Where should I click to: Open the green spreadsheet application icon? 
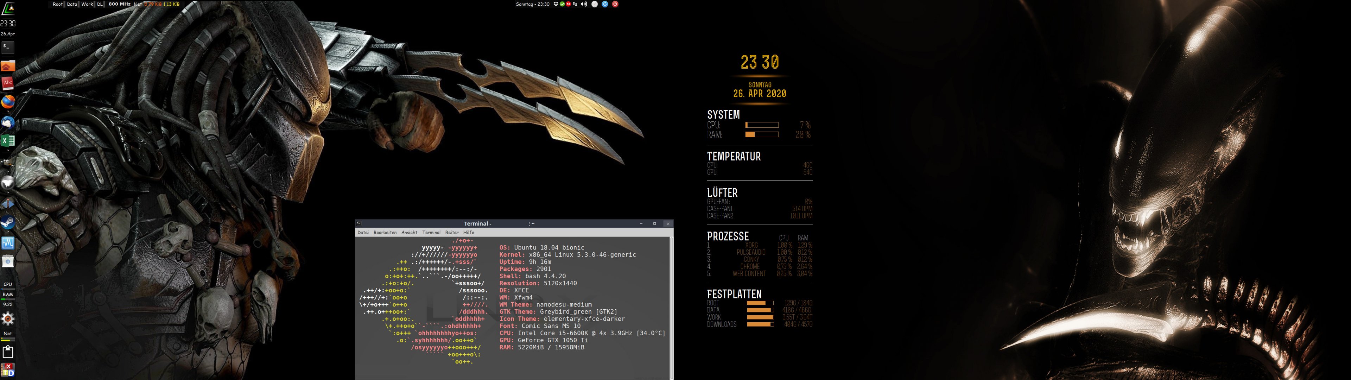point(7,141)
